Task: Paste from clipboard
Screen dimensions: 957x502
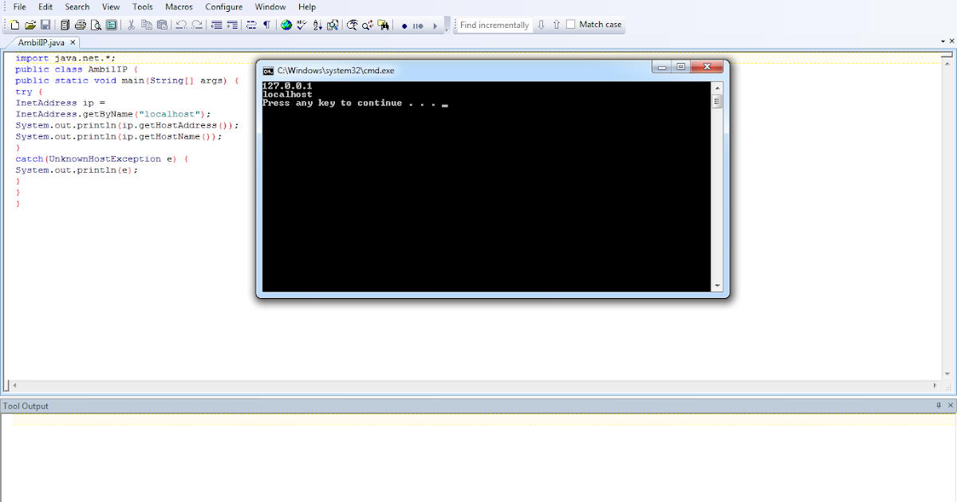Action: click(162, 25)
